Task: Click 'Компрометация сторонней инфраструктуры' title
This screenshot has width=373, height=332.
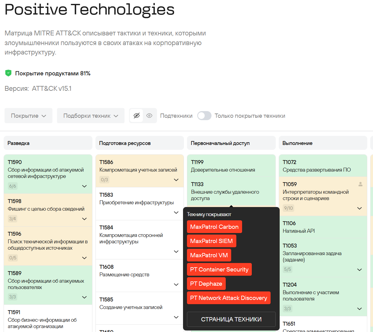Action: tap(131, 238)
